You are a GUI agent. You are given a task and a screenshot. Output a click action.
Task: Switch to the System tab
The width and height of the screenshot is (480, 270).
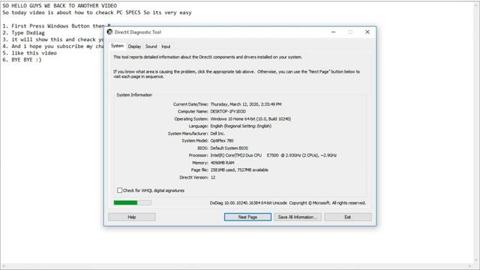point(117,46)
